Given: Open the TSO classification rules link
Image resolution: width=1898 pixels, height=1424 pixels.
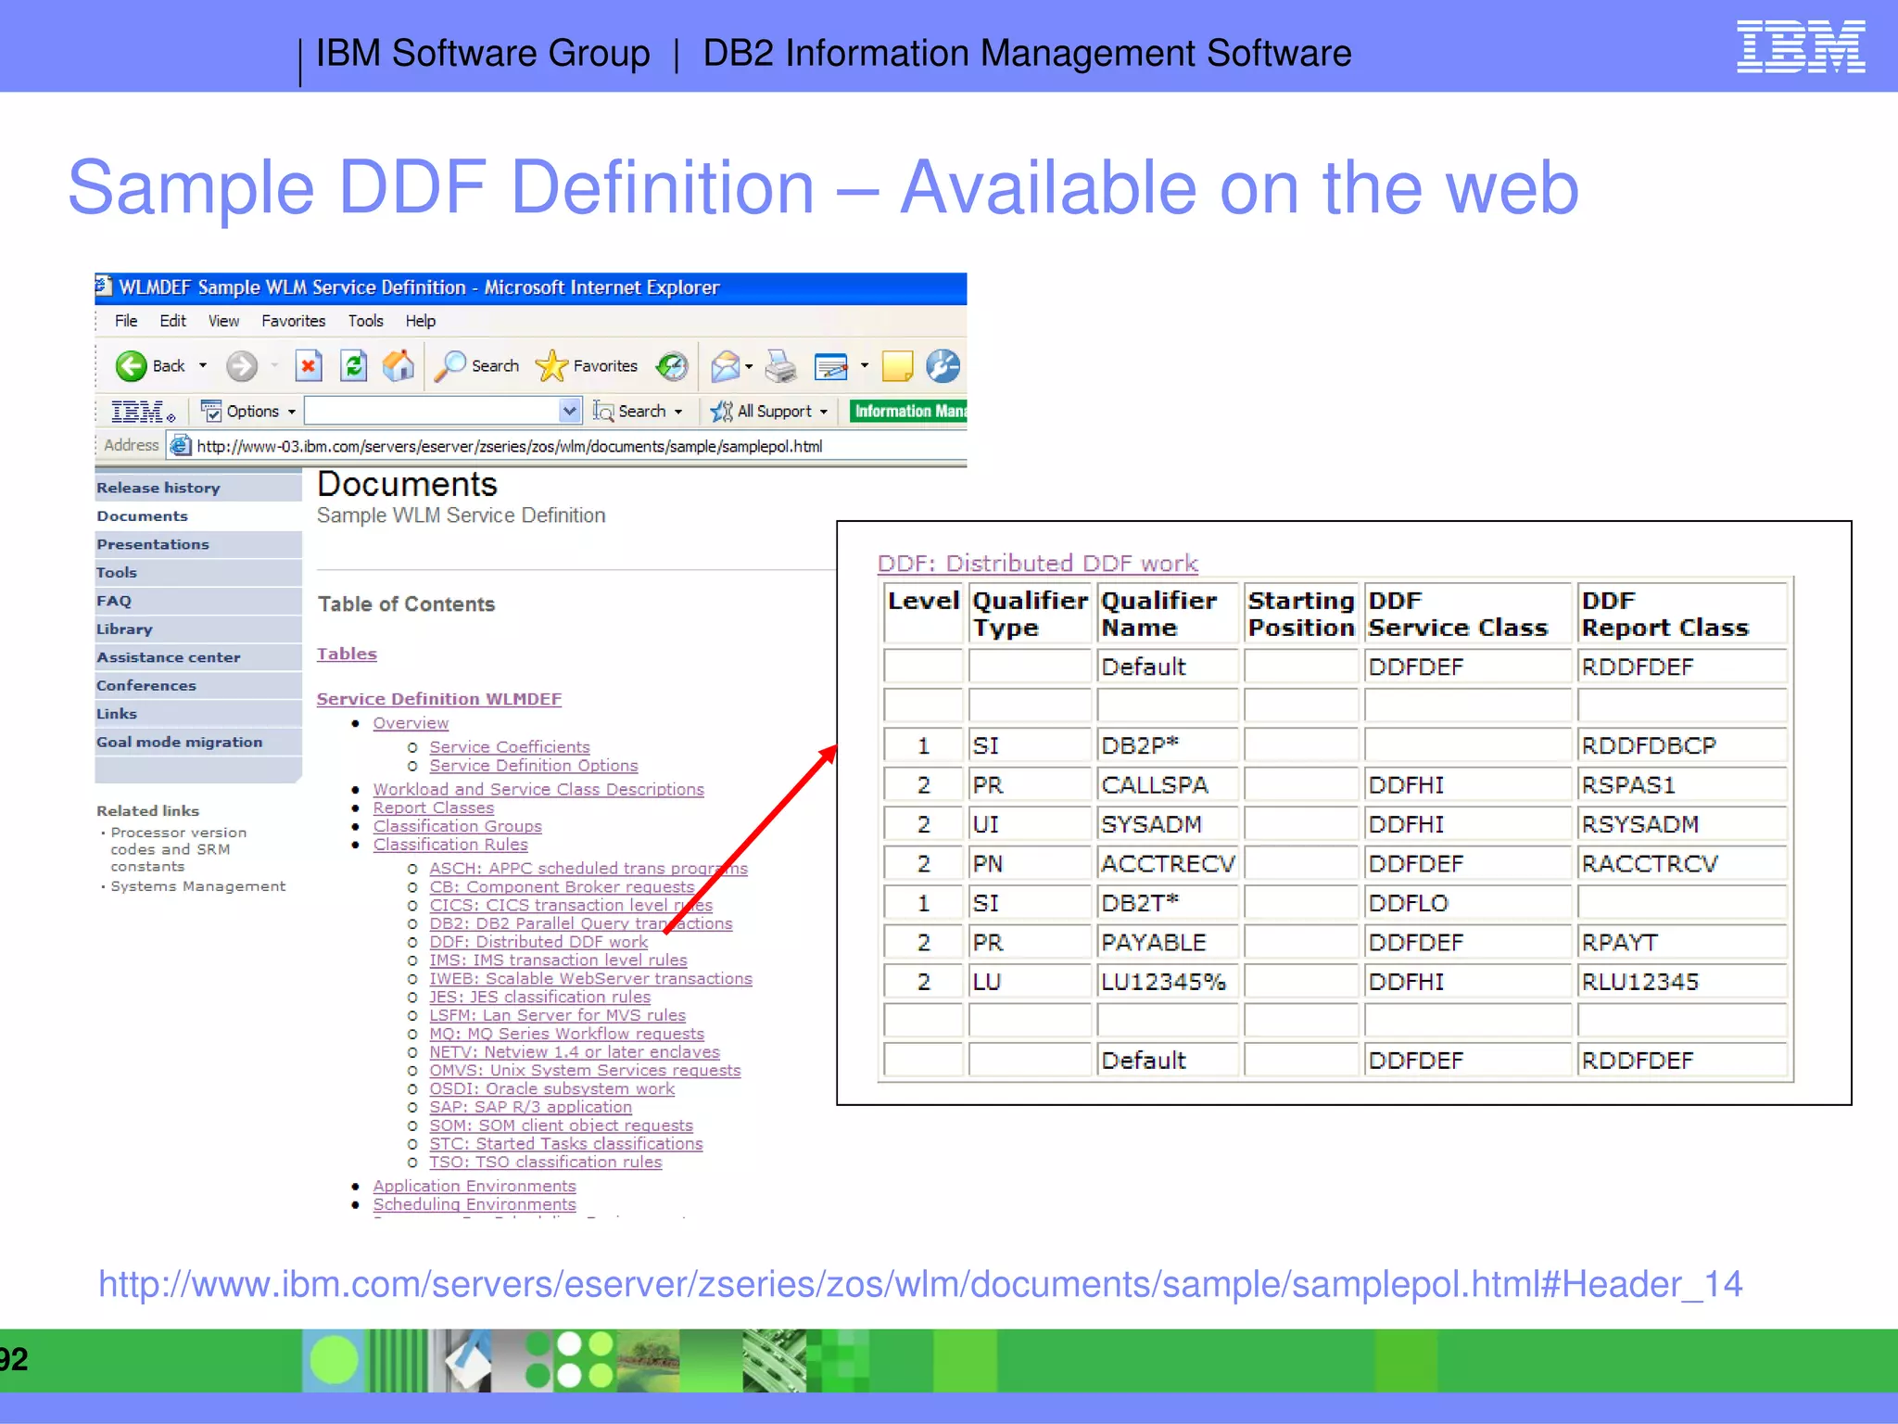Looking at the screenshot, I should tap(546, 1163).
